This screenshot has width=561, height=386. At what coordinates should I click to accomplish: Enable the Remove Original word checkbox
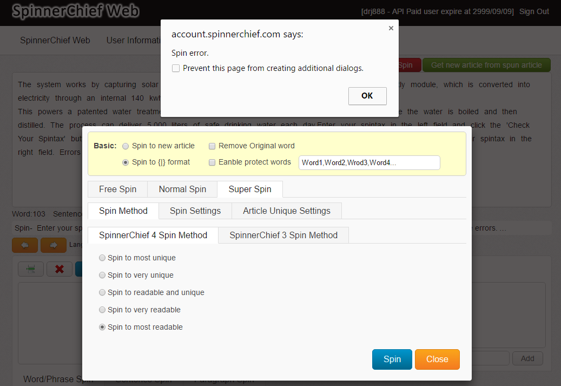[x=213, y=146]
